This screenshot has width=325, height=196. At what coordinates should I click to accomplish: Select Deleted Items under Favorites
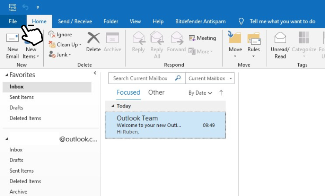pyautogui.click(x=25, y=118)
